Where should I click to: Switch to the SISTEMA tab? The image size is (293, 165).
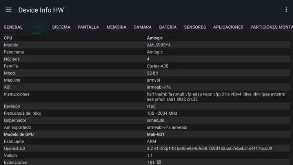pyautogui.click(x=61, y=27)
